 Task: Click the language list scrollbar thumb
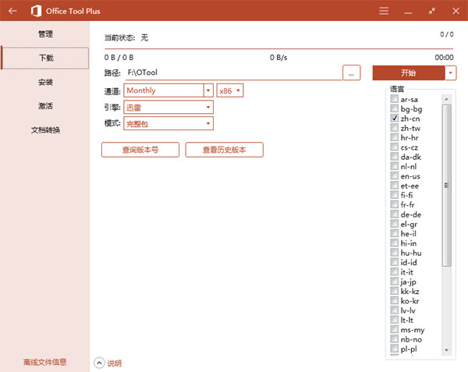click(447, 185)
